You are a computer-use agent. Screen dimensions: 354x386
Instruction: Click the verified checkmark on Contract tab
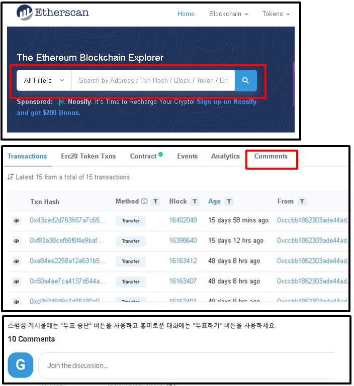pos(160,155)
